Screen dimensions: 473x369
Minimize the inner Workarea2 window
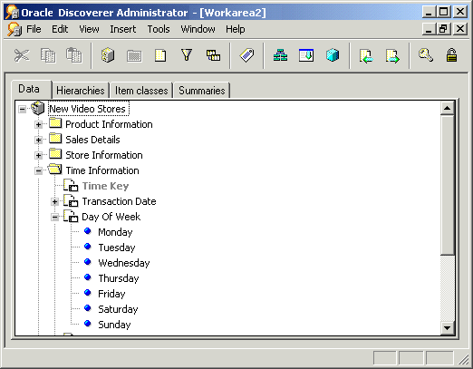pyautogui.click(x=429, y=29)
